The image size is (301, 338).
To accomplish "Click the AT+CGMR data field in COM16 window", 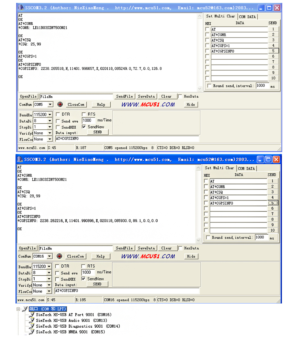I will tap(239, 187).
